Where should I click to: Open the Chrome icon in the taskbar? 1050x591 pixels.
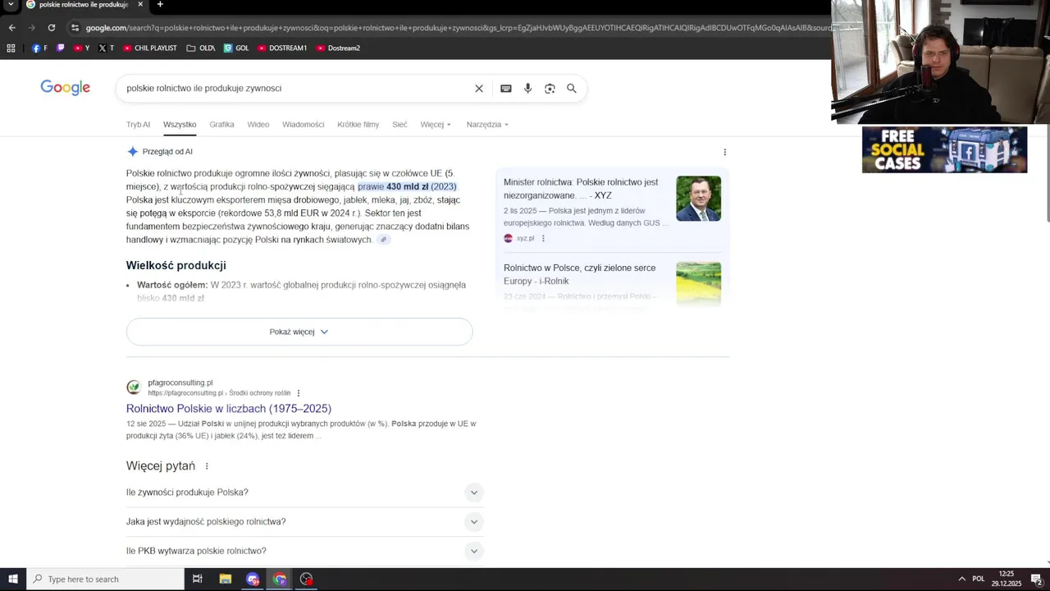click(280, 579)
